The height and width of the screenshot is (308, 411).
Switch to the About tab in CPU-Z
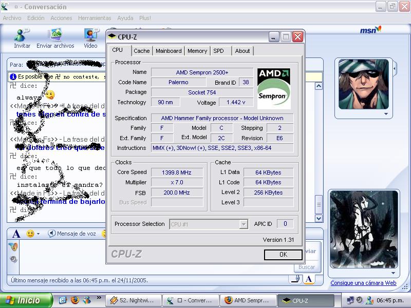[x=242, y=51]
